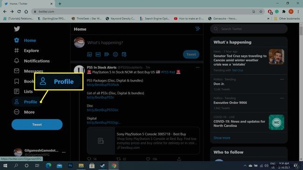Open Photoshop from the taskbar

point(70,165)
